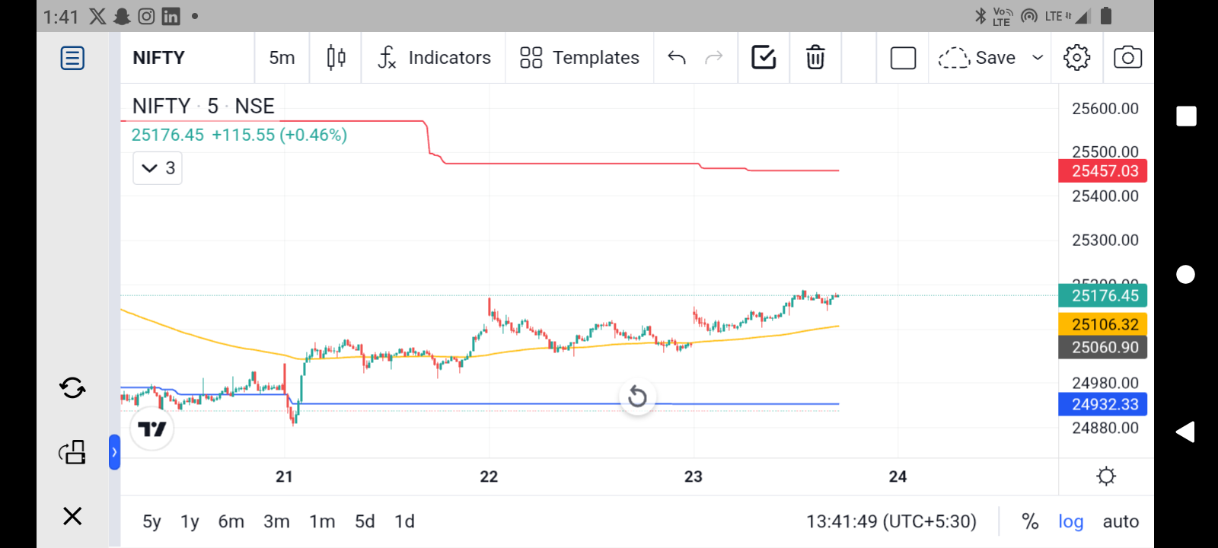Viewport: 1218px width, 548px height.
Task: Select the 6m date range
Action: tap(231, 521)
